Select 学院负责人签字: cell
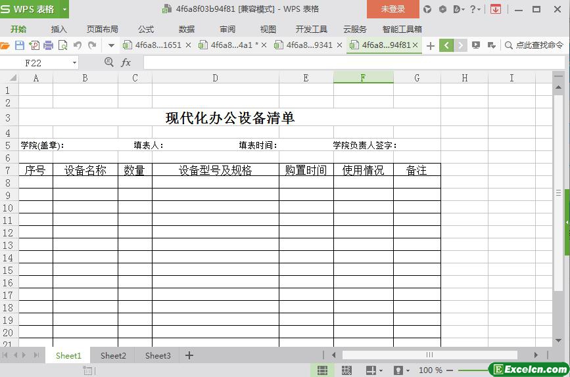This screenshot has width=570, height=377. click(x=365, y=145)
